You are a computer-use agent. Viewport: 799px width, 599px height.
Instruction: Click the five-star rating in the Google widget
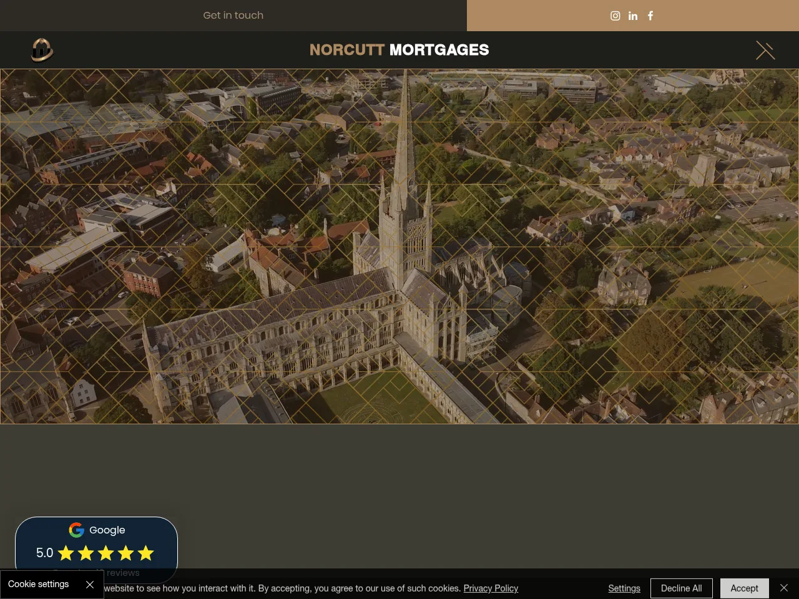(105, 553)
